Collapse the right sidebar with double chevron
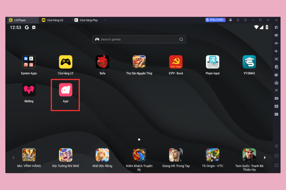The height and width of the screenshot is (190, 286). click(x=276, y=20)
